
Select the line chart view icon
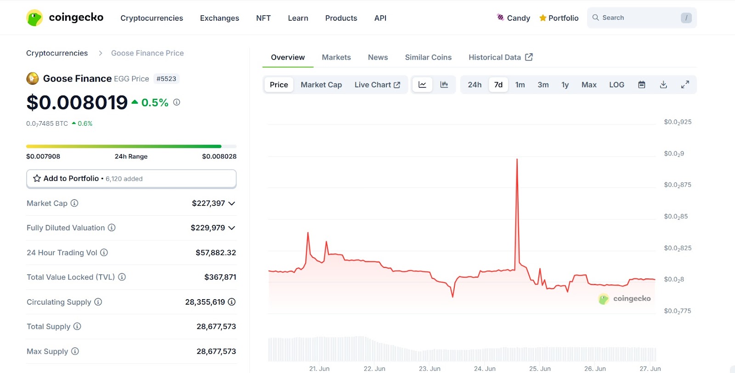(422, 84)
